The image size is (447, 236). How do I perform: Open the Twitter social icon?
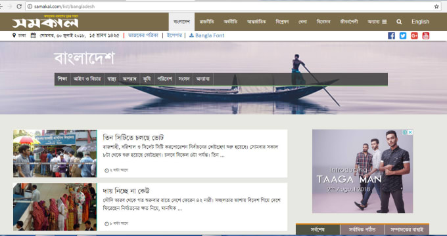pyautogui.click(x=403, y=35)
